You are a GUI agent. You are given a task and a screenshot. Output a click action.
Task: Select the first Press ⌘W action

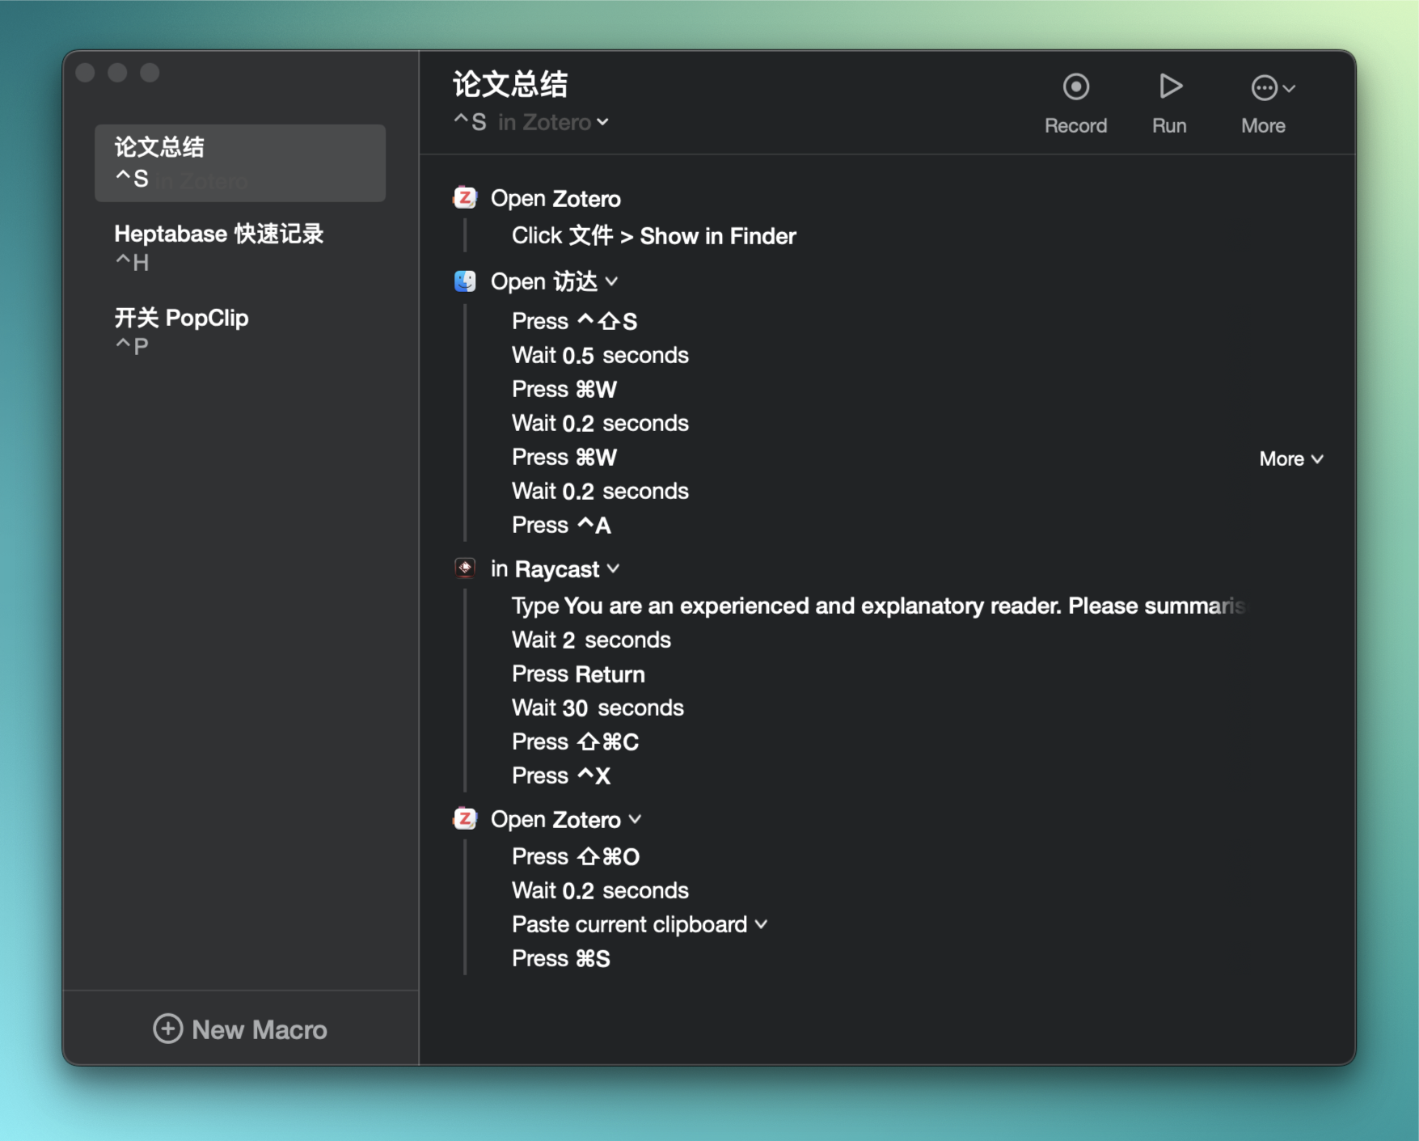564,389
